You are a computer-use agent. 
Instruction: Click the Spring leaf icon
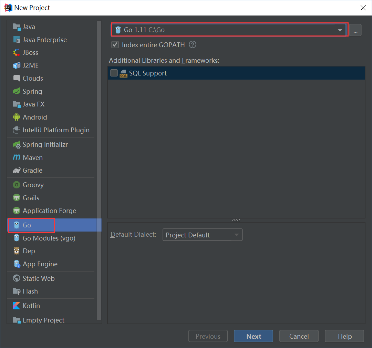click(x=17, y=91)
